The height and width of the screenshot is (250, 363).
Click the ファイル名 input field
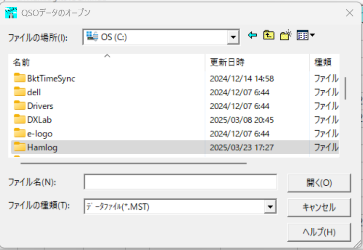coord(180,182)
